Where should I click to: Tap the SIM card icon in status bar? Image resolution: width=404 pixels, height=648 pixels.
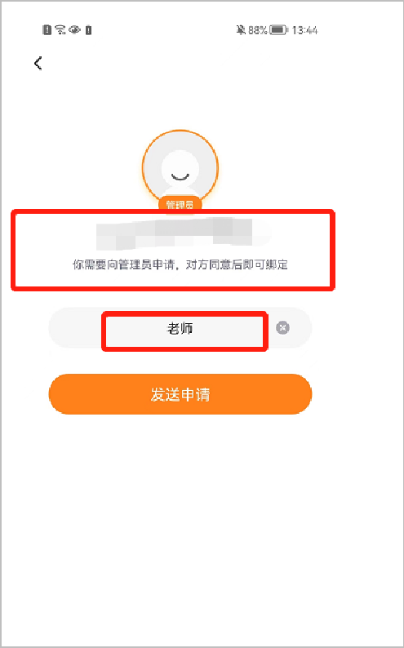point(47,29)
